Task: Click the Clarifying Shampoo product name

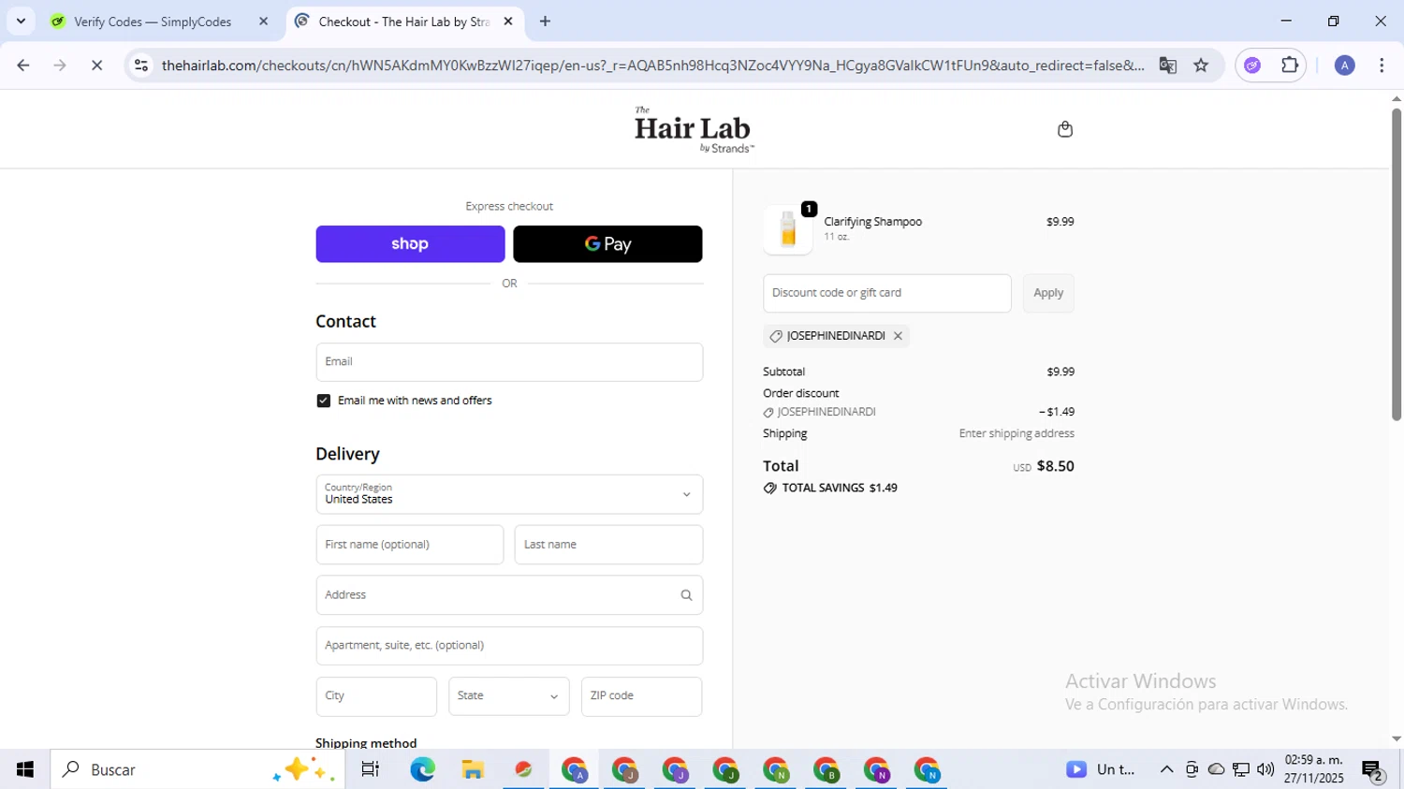Action: (x=872, y=222)
